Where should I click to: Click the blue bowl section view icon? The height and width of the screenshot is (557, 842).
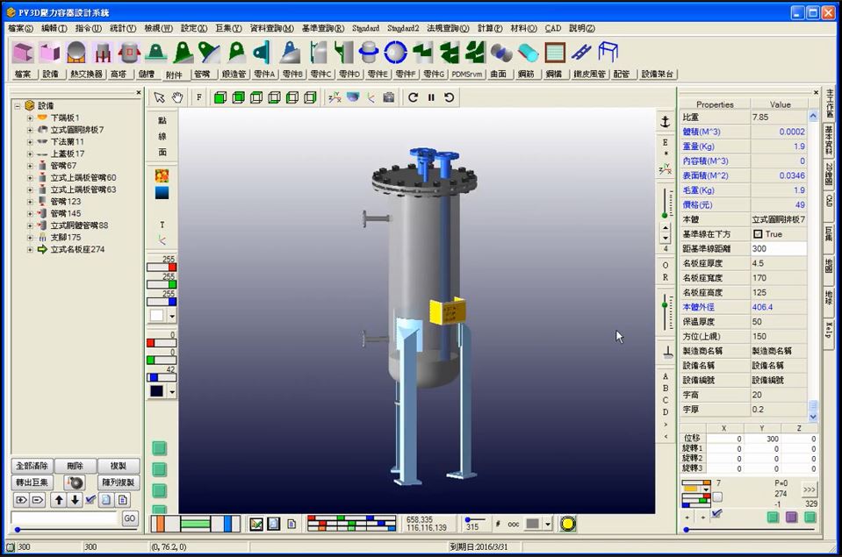(x=353, y=97)
